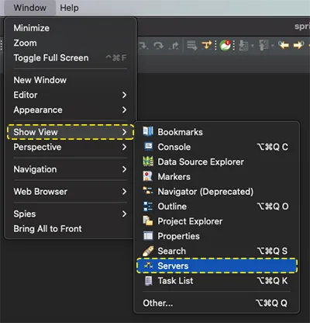Click the Drop to Frame toolbar icon

click(192, 46)
